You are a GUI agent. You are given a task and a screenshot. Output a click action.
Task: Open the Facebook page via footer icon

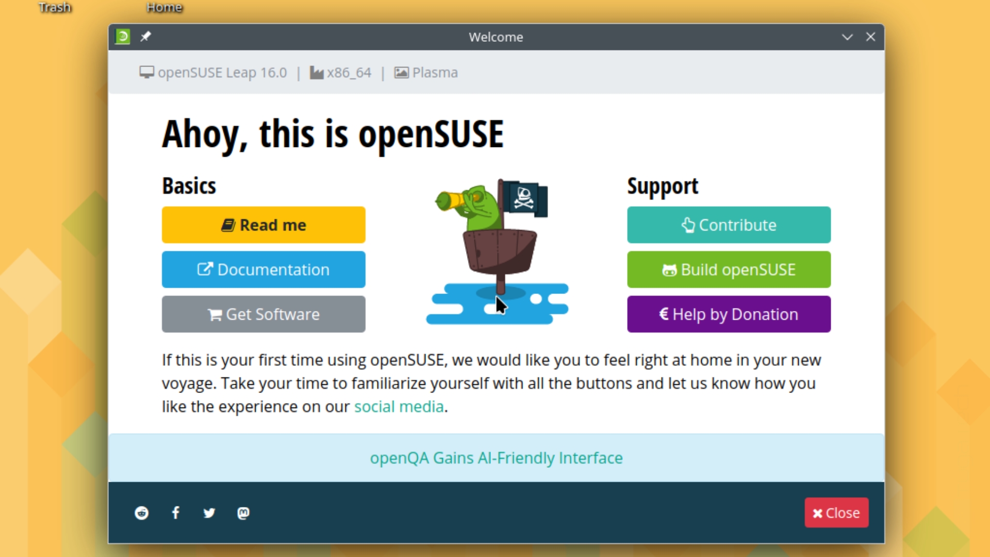click(x=175, y=513)
